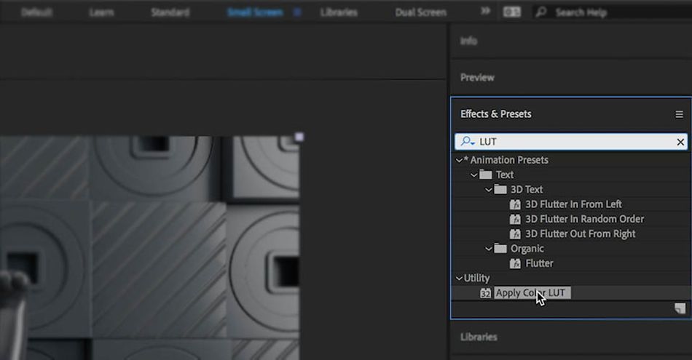
Task: Switch to the Standard workspace
Action: [170, 12]
